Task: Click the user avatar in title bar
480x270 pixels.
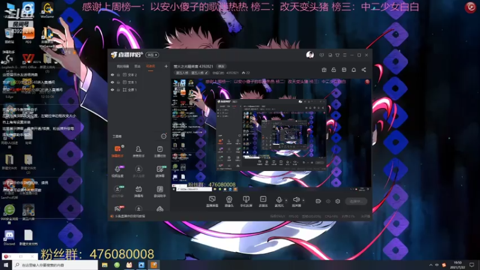Action: pyautogui.click(x=310, y=55)
